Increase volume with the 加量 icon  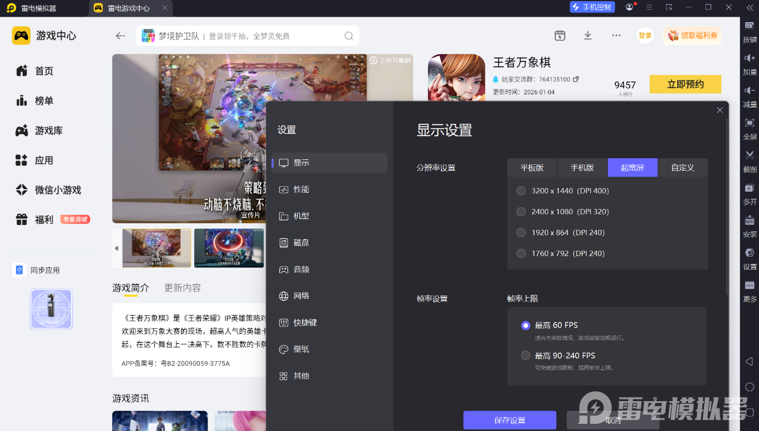pos(749,59)
